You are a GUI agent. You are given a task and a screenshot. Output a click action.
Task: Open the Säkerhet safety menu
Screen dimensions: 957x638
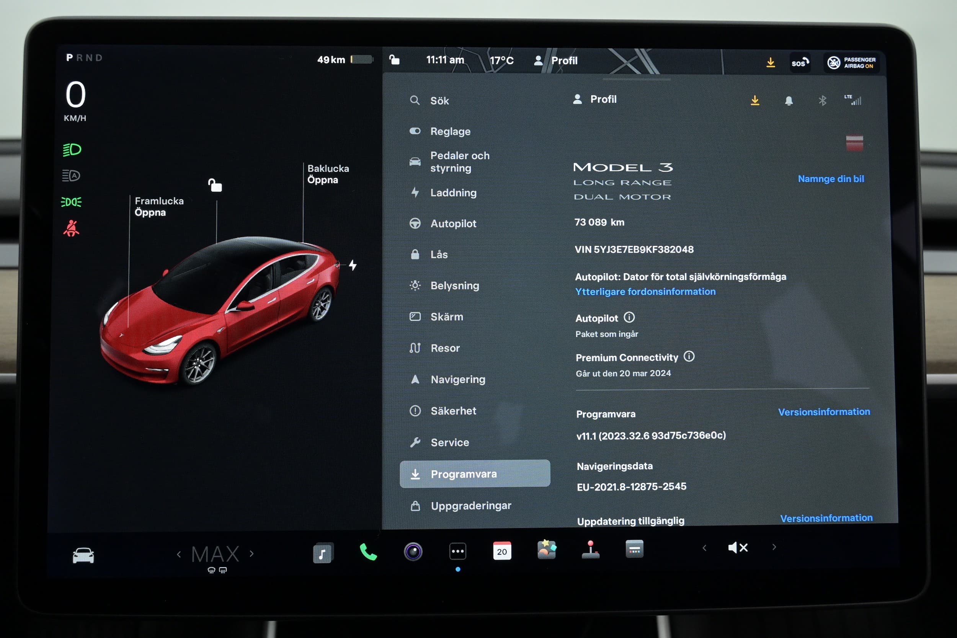tap(443, 411)
